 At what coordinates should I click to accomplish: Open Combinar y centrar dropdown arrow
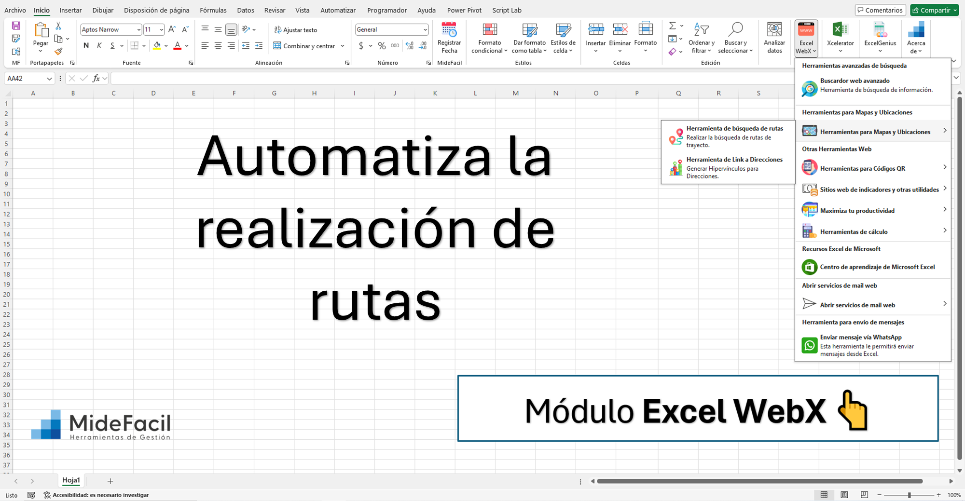click(343, 46)
